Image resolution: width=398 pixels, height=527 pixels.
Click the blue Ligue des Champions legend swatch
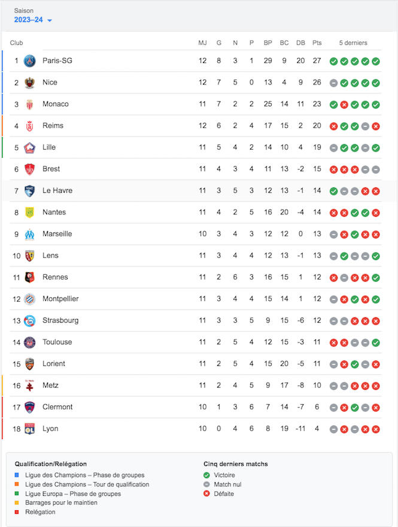click(17, 475)
